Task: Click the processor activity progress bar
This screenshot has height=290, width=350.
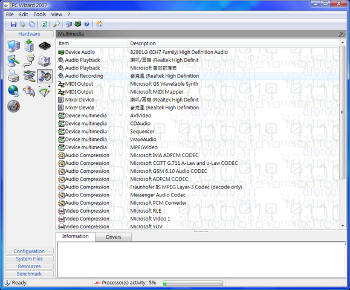Action: click(x=193, y=283)
